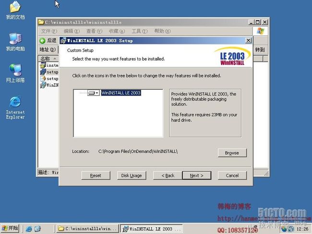This screenshot has height=234, width=312.
Task: Proceed with the Next button
Action: click(197, 175)
